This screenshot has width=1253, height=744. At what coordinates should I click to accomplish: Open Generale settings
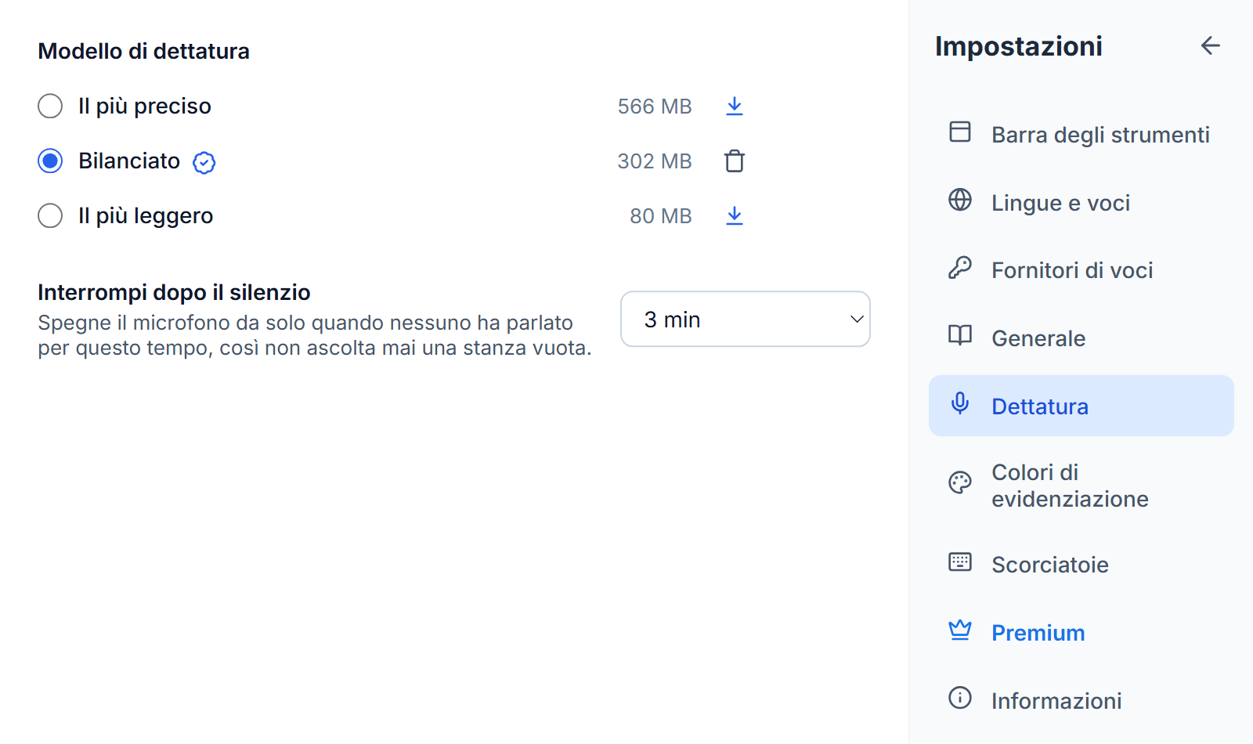click(x=1081, y=338)
